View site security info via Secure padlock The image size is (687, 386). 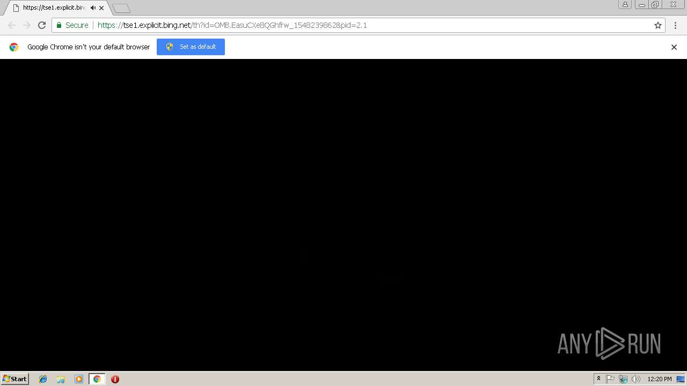72,25
